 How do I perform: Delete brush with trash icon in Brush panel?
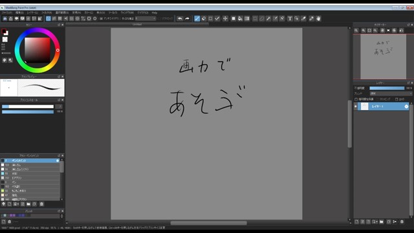click(41, 204)
